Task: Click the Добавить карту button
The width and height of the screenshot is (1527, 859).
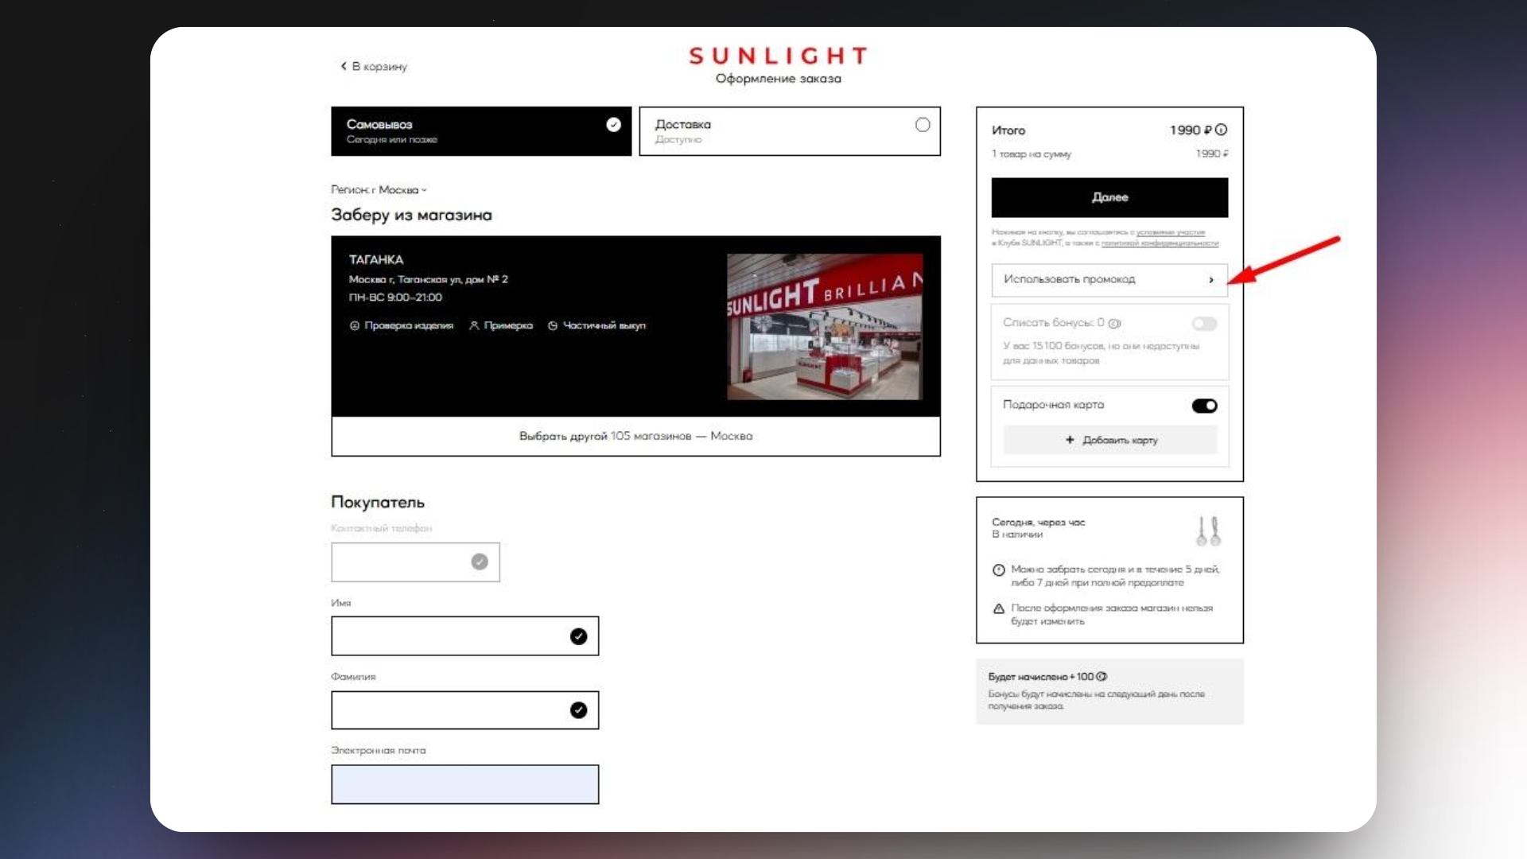Action: point(1110,440)
